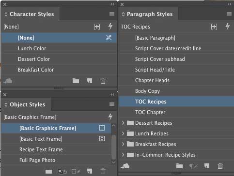Open Quick Apply in the Paragraph Styles panel

(x=228, y=27)
